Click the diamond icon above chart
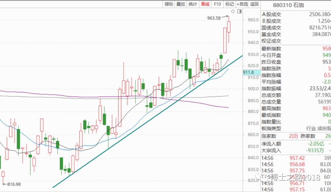 233,11
